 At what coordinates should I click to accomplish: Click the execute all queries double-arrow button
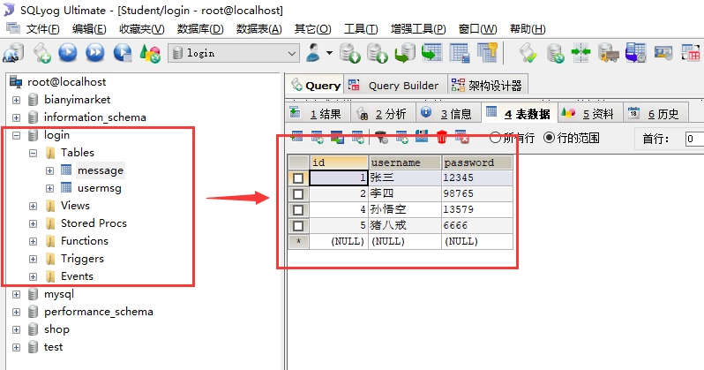pyautogui.click(x=94, y=53)
